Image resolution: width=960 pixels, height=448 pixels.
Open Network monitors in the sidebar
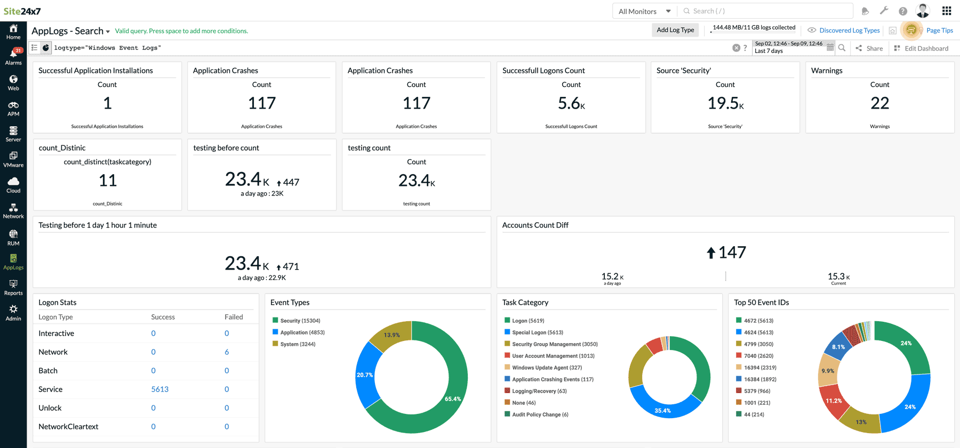pyautogui.click(x=13, y=210)
